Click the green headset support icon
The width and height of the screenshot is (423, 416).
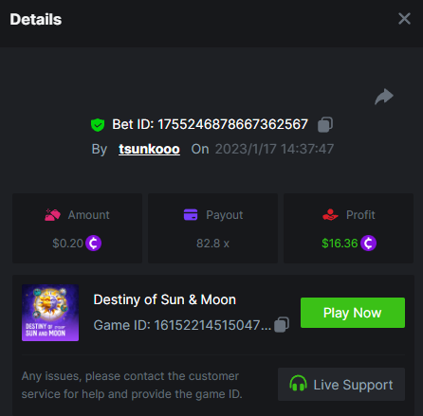298,383
